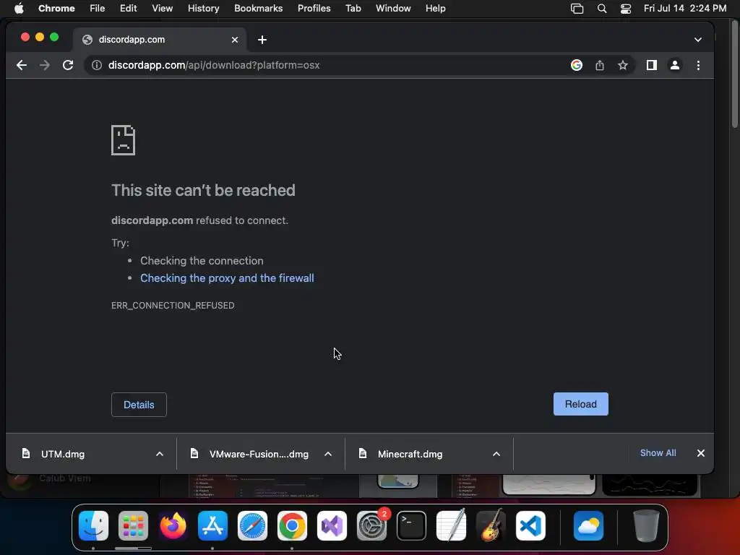Open Finder from the Dock
The width and height of the screenshot is (740, 555).
[93, 526]
